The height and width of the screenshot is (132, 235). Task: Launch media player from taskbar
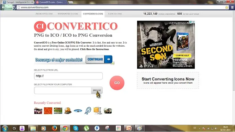44,128
